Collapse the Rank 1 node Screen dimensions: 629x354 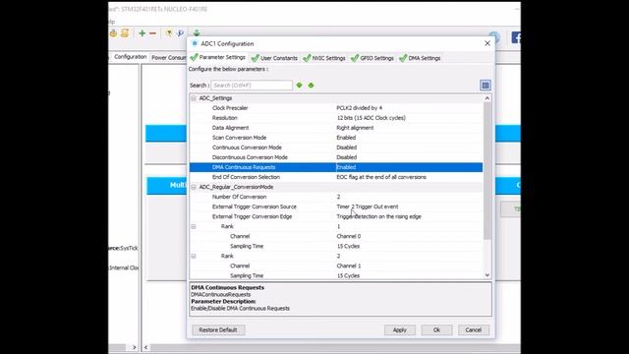(194, 226)
